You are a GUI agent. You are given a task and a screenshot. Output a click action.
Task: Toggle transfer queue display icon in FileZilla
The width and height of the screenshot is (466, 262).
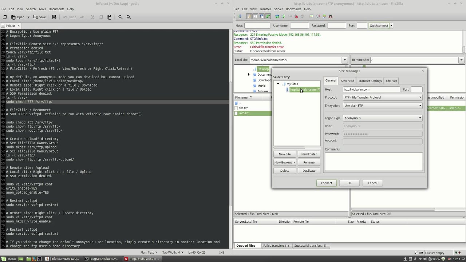coord(268,16)
